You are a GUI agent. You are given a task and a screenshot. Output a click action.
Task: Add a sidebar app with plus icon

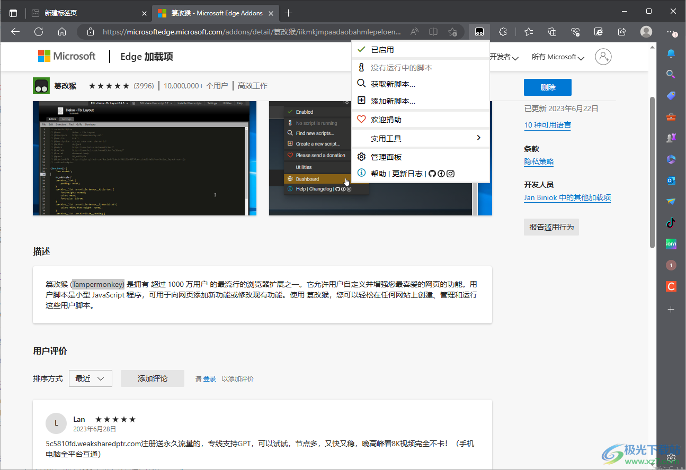click(671, 309)
